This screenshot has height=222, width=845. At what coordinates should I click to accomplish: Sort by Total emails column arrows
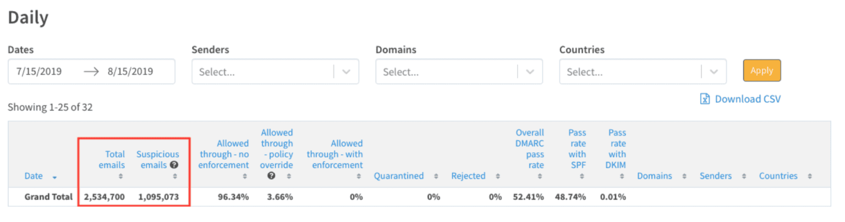point(120,177)
